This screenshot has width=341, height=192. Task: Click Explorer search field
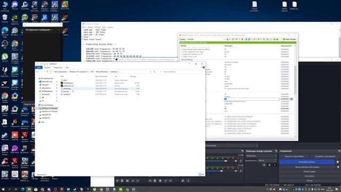tap(180, 71)
